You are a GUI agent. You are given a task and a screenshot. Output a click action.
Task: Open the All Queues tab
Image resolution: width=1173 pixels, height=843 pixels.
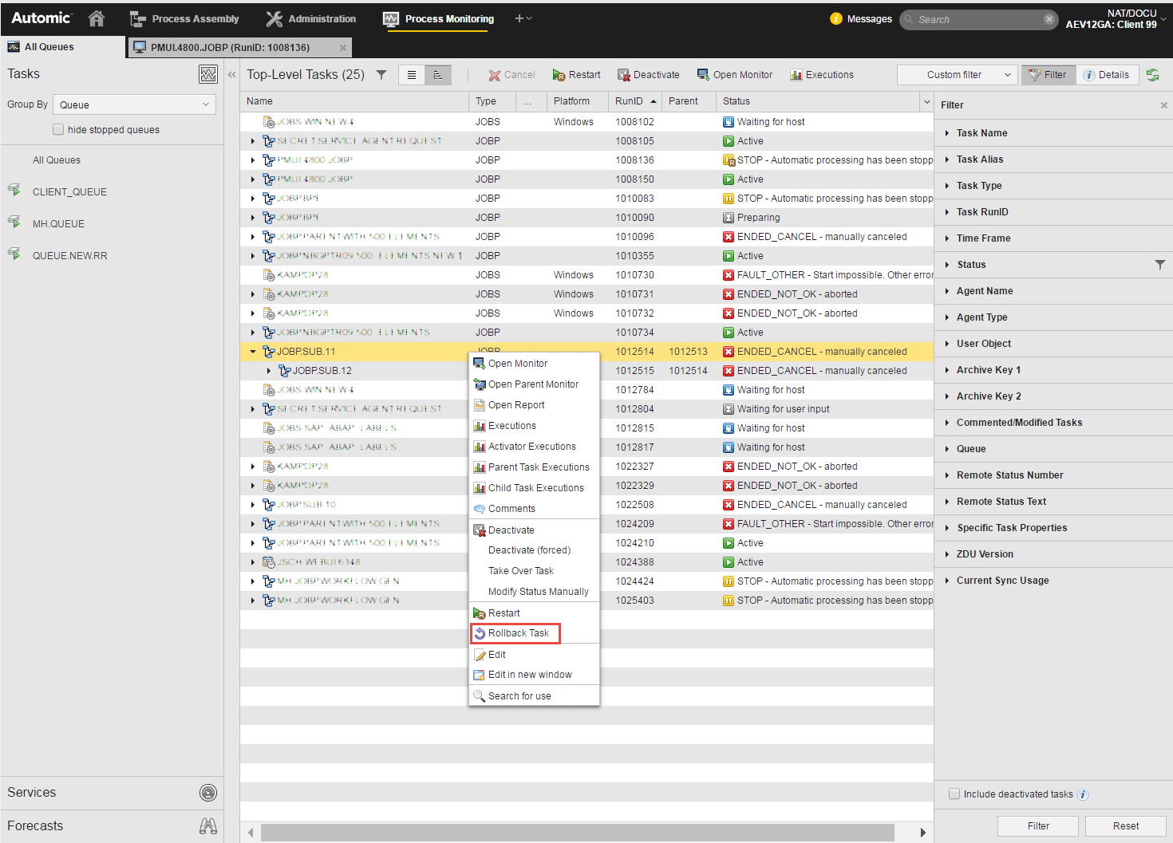(x=63, y=47)
